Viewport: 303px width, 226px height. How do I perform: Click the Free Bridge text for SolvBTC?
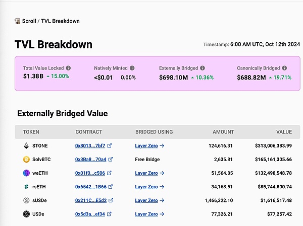147,160
